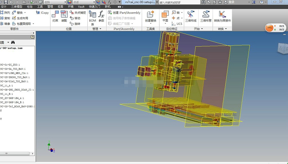This screenshot has height=164, width=288.
Task: Launch the 3D piping (三维布管) tool
Action: click(206, 16)
